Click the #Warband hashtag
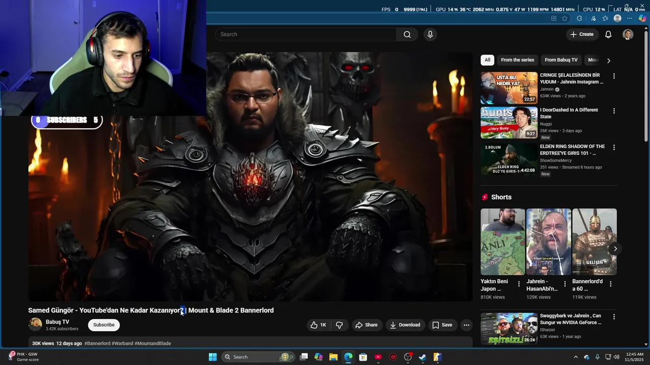650x365 pixels. click(122, 343)
